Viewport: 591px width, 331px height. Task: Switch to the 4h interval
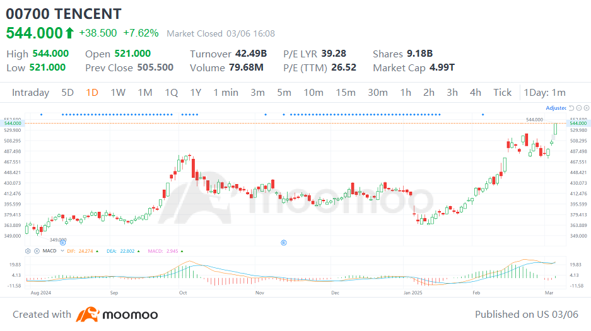click(x=476, y=93)
